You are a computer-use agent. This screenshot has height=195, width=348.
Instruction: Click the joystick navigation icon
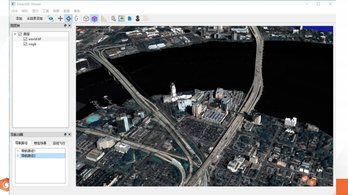pyautogui.click(x=138, y=18)
